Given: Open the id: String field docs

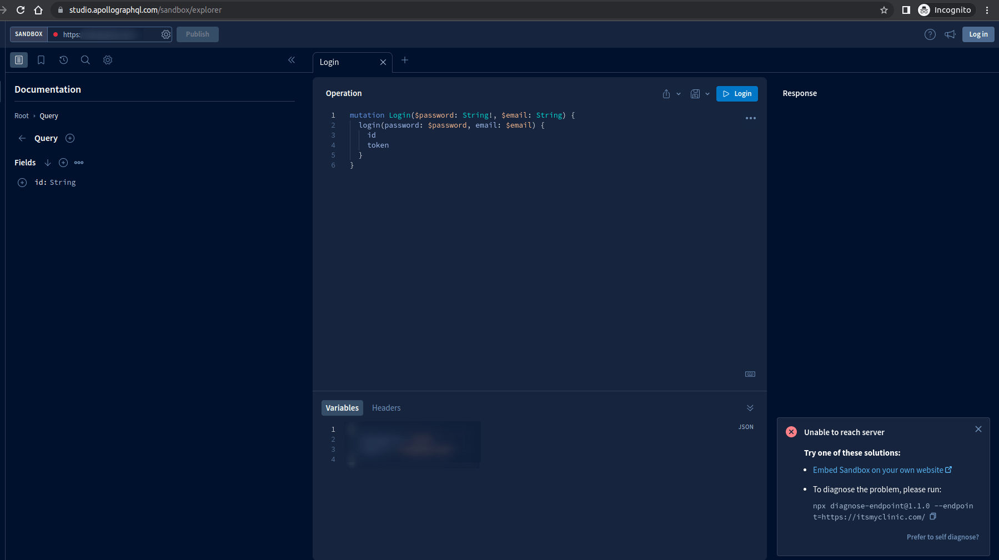Looking at the screenshot, I should coord(56,183).
